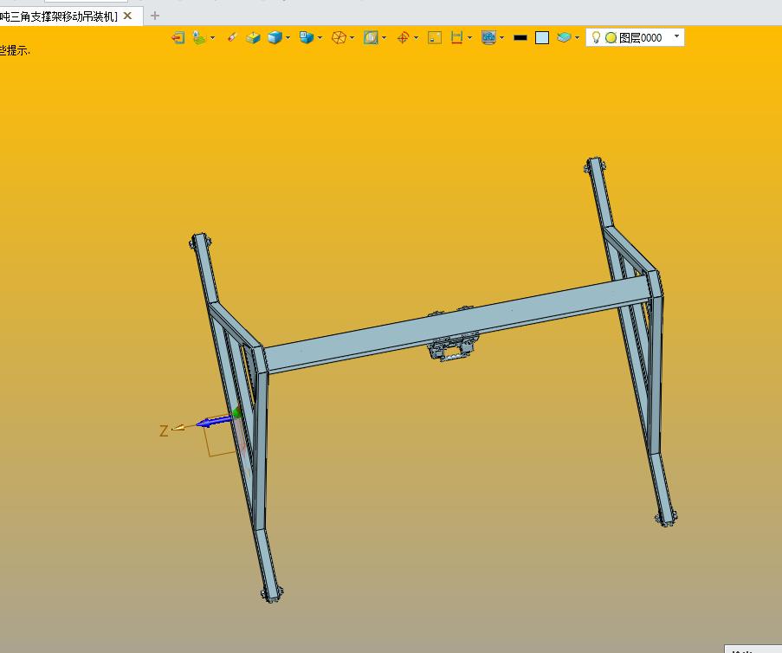Expand the red crosshair dropdown arrow
The width and height of the screenshot is (782, 653).
click(x=416, y=38)
